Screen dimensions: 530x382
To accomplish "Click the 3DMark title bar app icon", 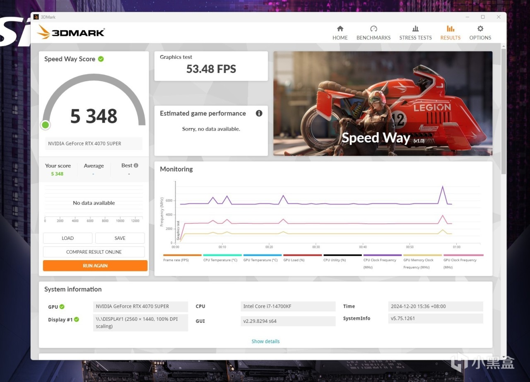I will tap(36, 17).
